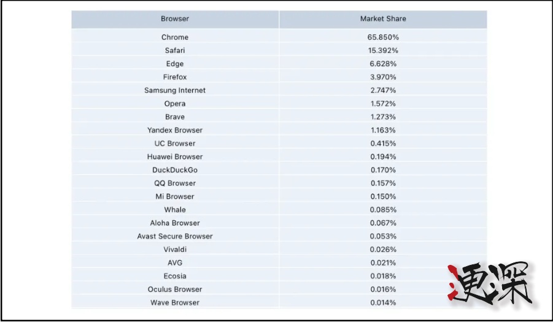Select the Samsung Internet row
Image resolution: width=553 pixels, height=322 pixels.
(175, 90)
